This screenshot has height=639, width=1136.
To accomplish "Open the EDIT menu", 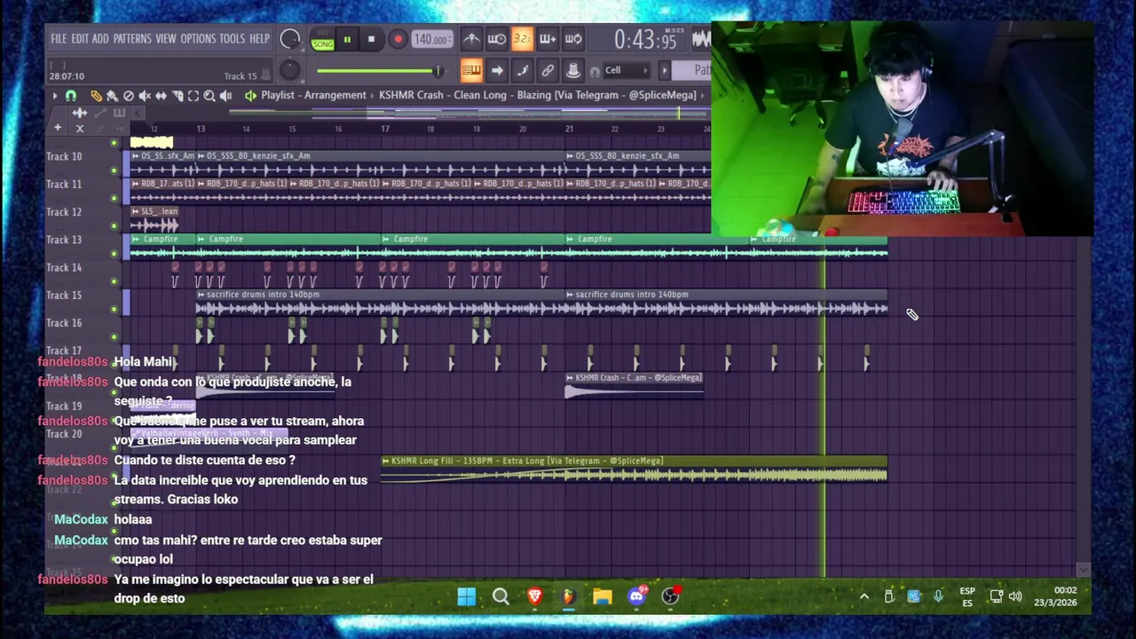I will [x=80, y=39].
